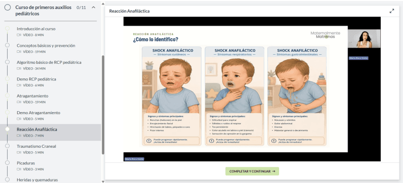Image resolution: width=403 pixels, height=183 pixels.
Task: Click the ¿Cómo lo identifico? slide heading
Action: click(156, 40)
